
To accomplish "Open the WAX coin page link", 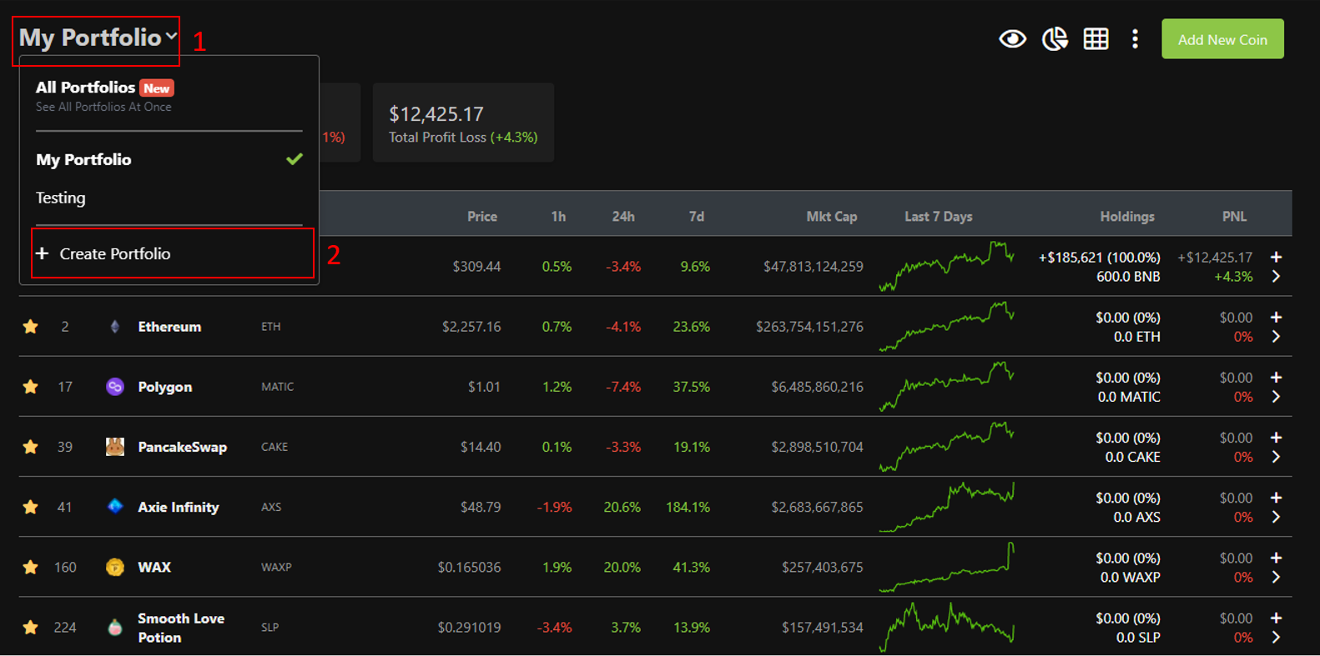I will pyautogui.click(x=154, y=567).
